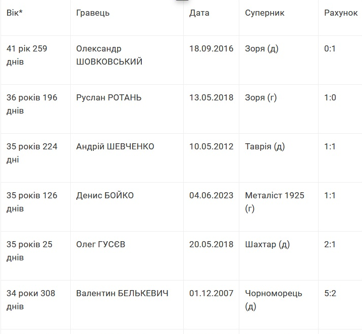This screenshot has height=334, width=362.
Task: Select player name Андрій ШЕВЧЕНКО
Action: click(x=115, y=147)
